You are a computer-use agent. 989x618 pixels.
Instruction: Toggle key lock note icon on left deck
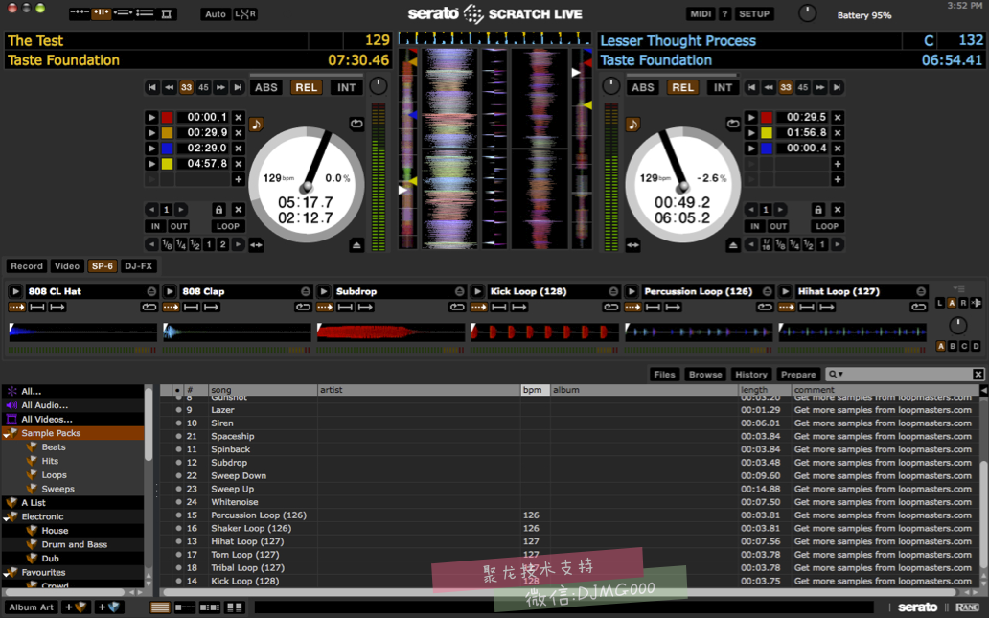point(256,125)
